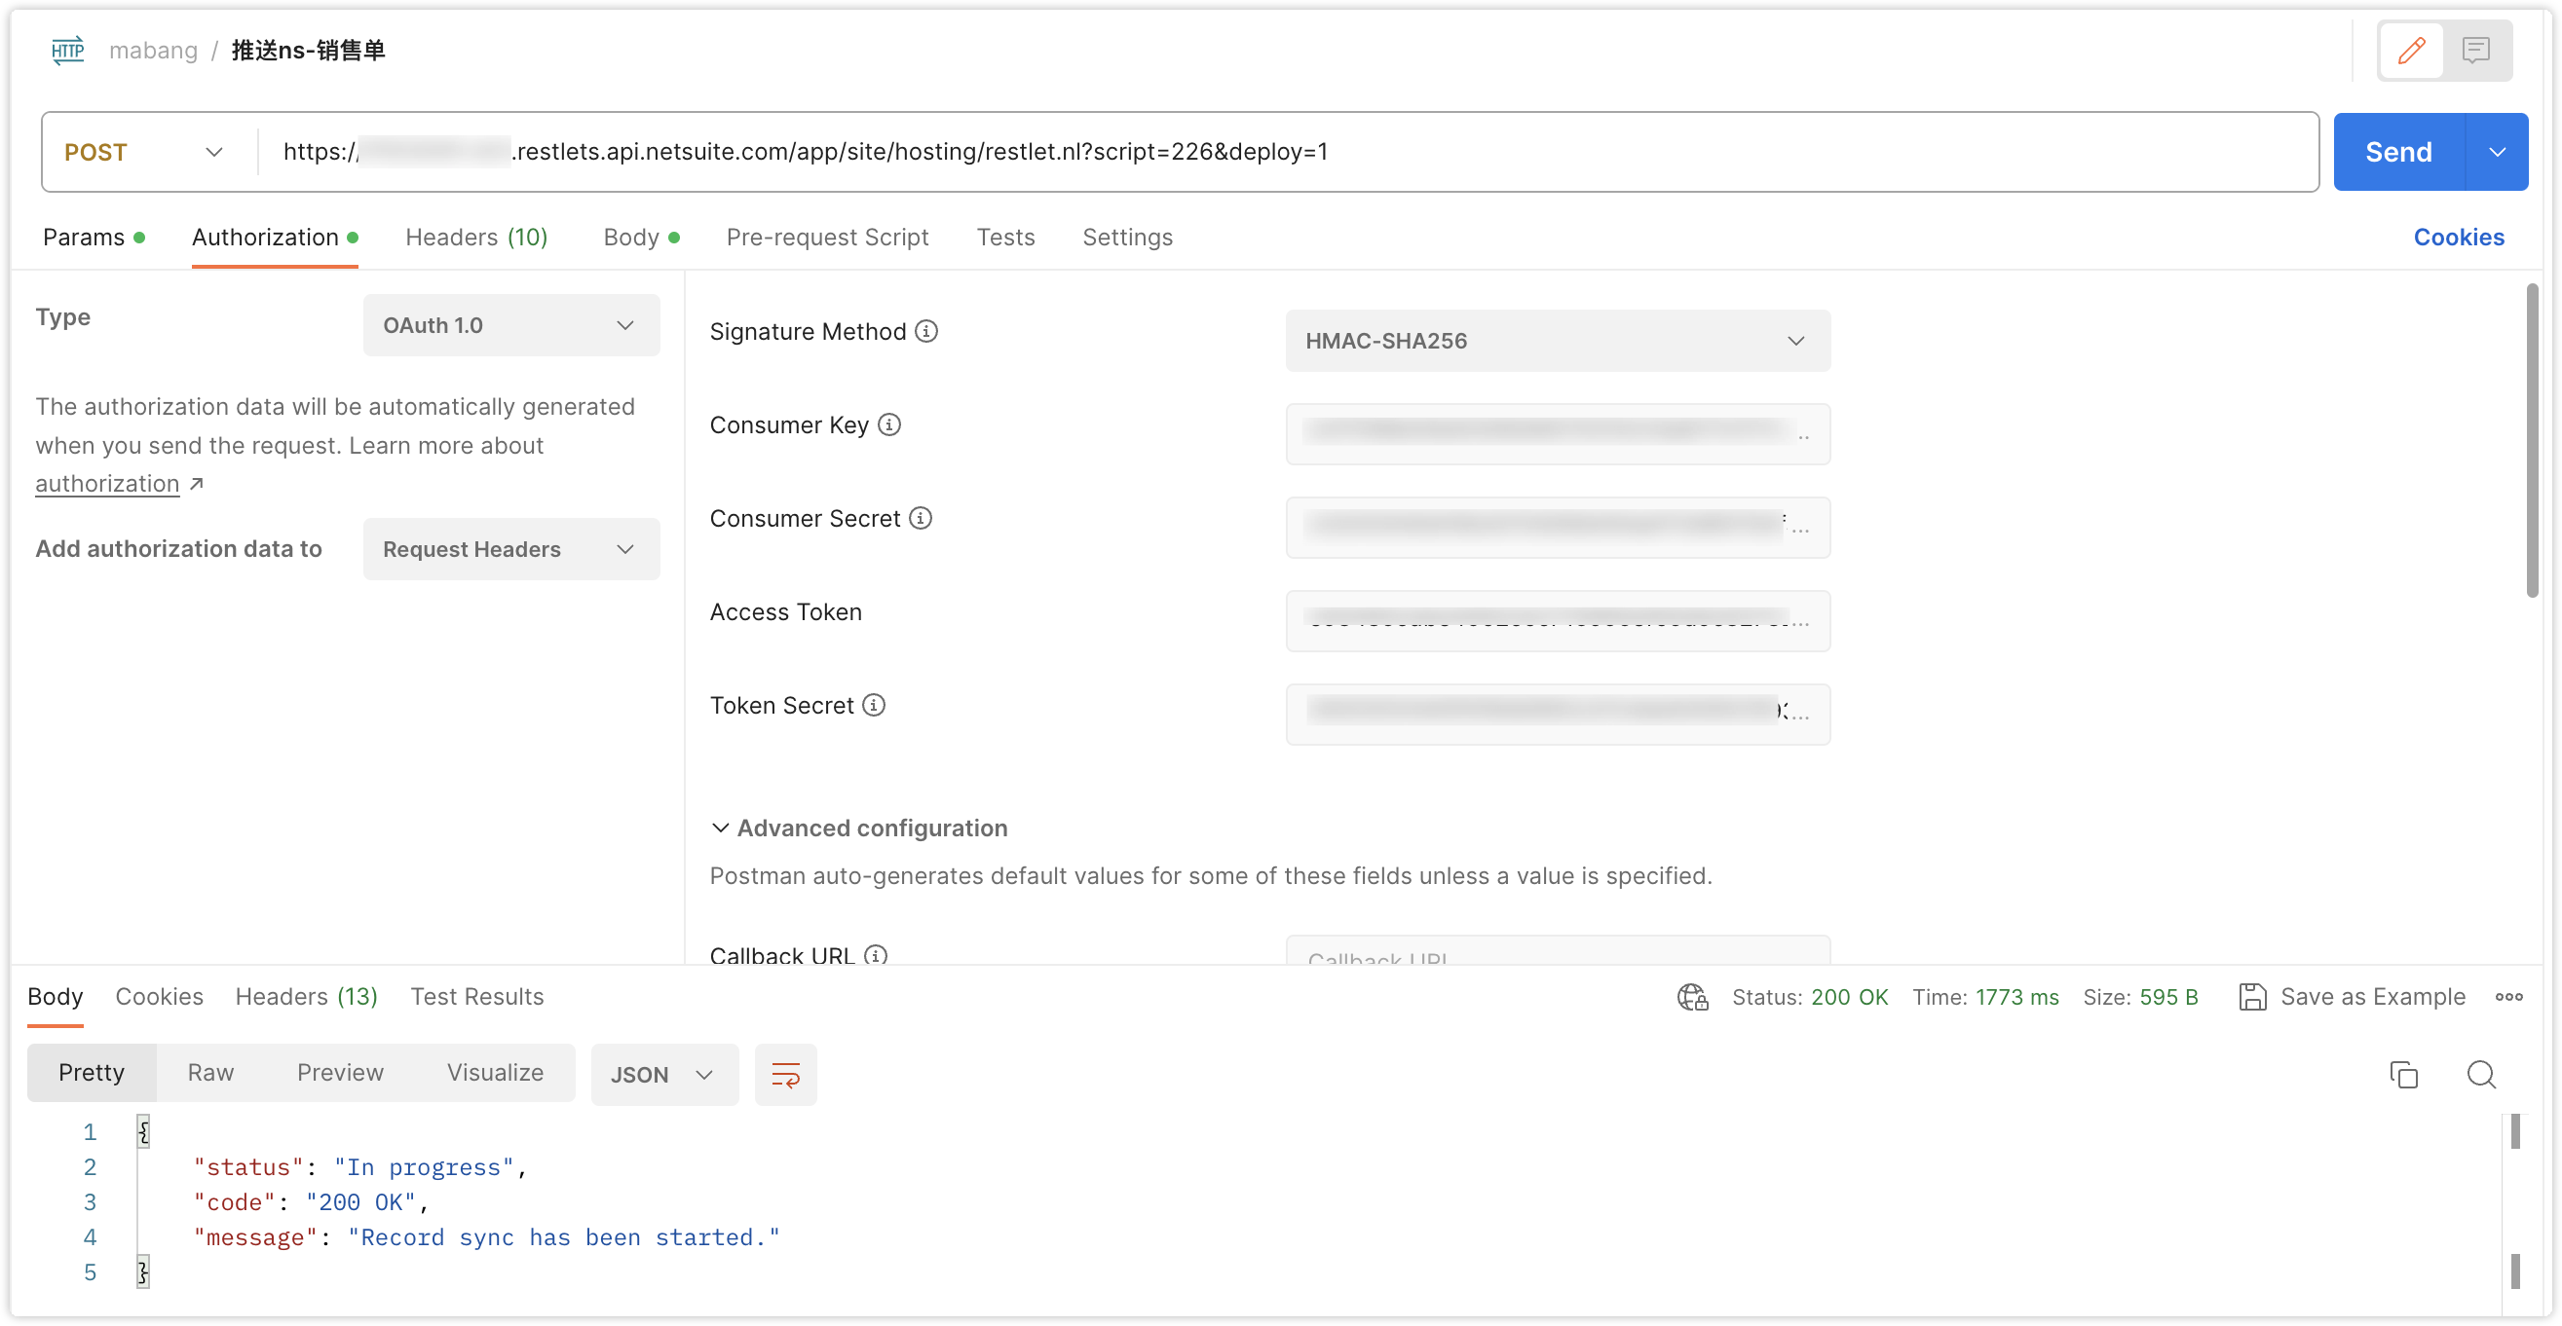Open the comments icon
Image resolution: width=2562 pixels, height=1326 pixels.
point(2475,50)
